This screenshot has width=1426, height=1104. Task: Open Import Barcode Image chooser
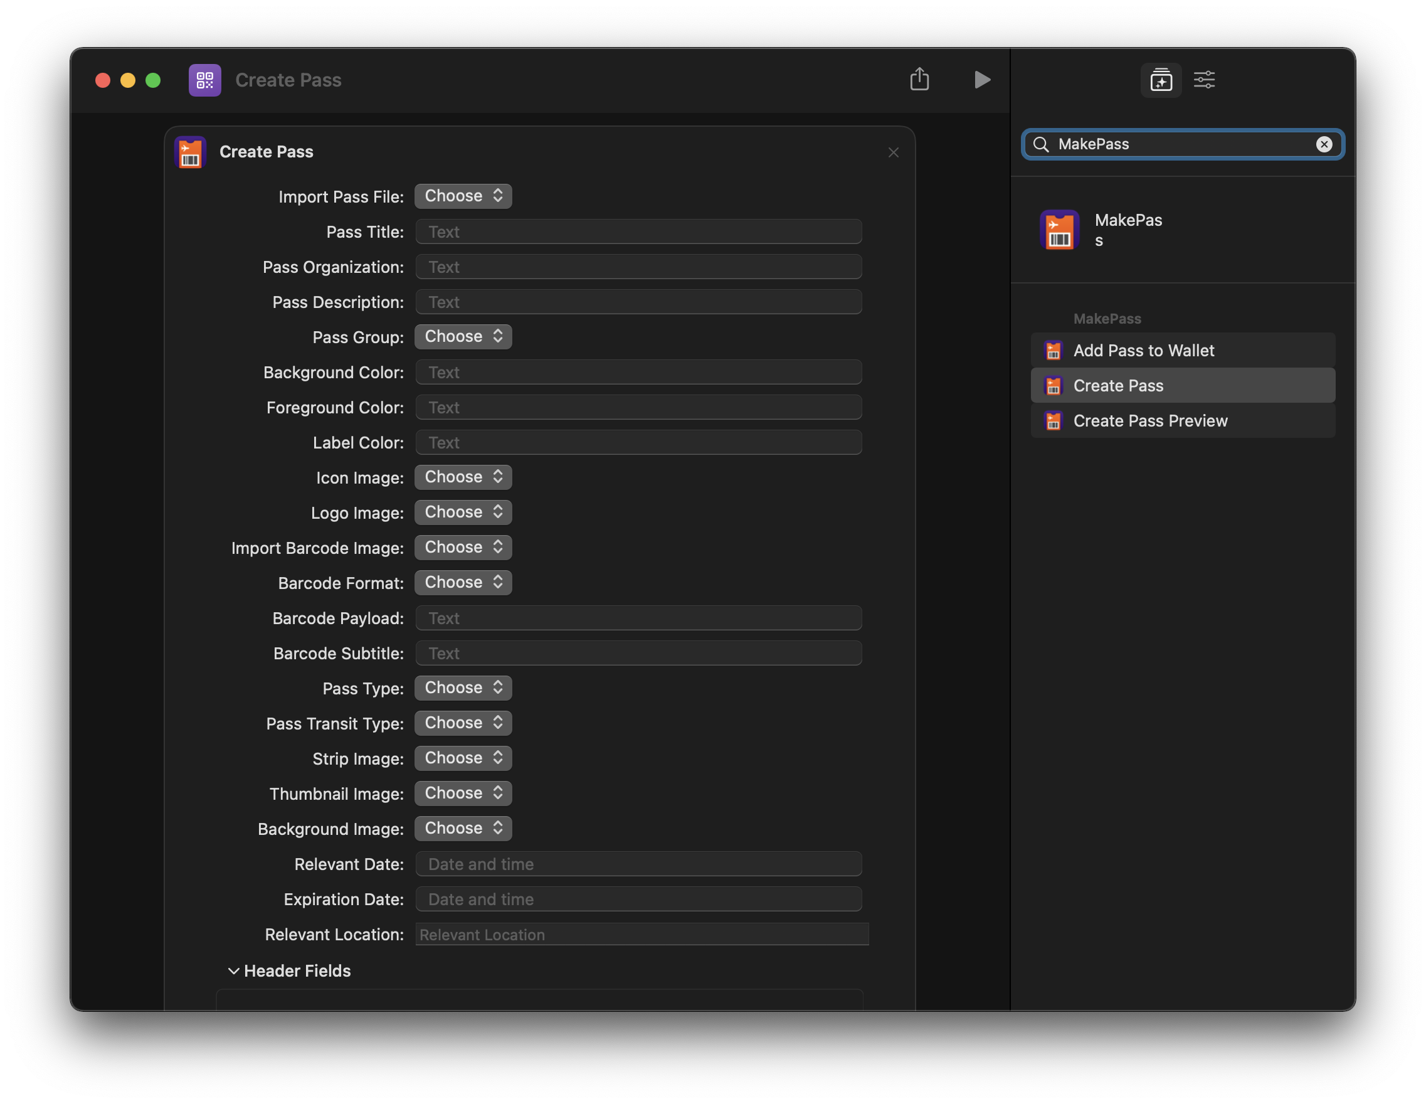pos(463,548)
